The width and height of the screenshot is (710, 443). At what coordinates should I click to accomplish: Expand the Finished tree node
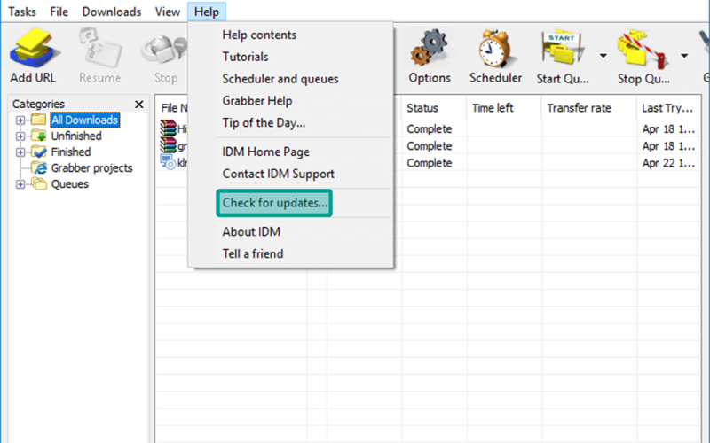click(x=20, y=152)
